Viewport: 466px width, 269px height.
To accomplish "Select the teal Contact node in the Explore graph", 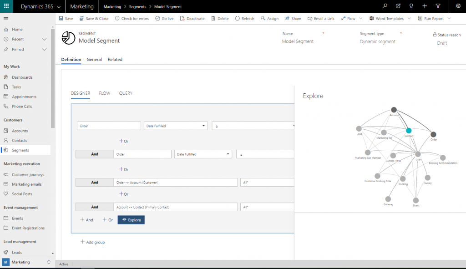I will (x=409, y=130).
